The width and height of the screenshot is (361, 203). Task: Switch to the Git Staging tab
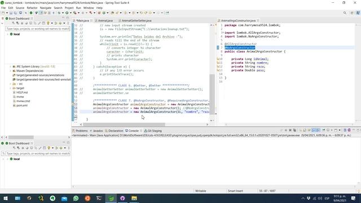(x=153, y=130)
